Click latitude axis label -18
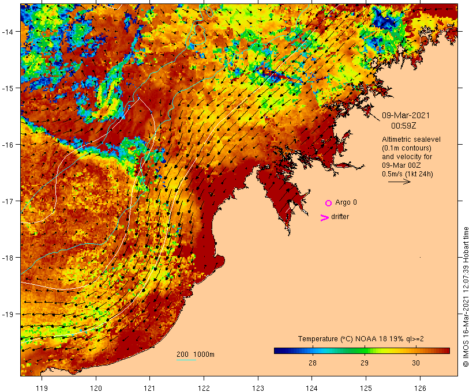The image size is (473, 392). coord(7,258)
